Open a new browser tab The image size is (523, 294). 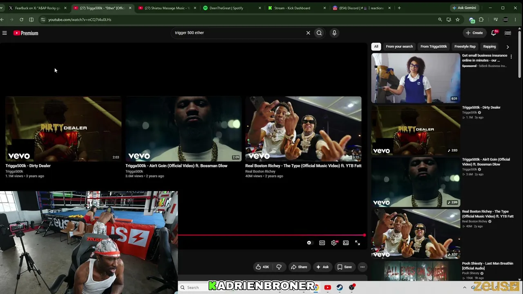coord(399,8)
